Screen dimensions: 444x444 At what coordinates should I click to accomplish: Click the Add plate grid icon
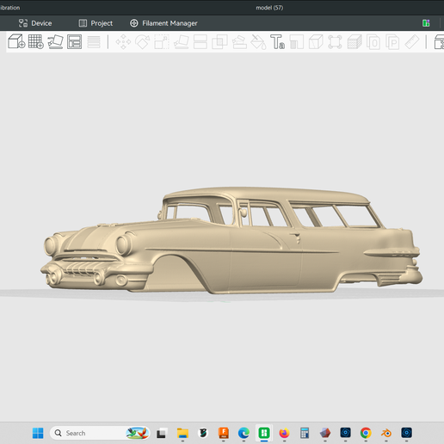pos(36,41)
